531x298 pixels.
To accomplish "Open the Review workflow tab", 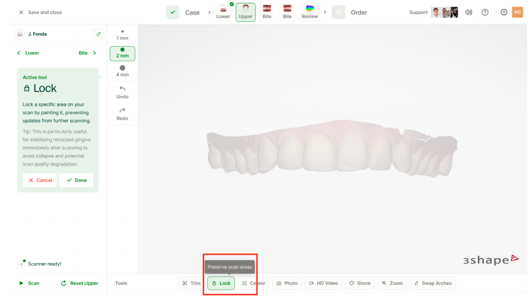I will (x=310, y=12).
